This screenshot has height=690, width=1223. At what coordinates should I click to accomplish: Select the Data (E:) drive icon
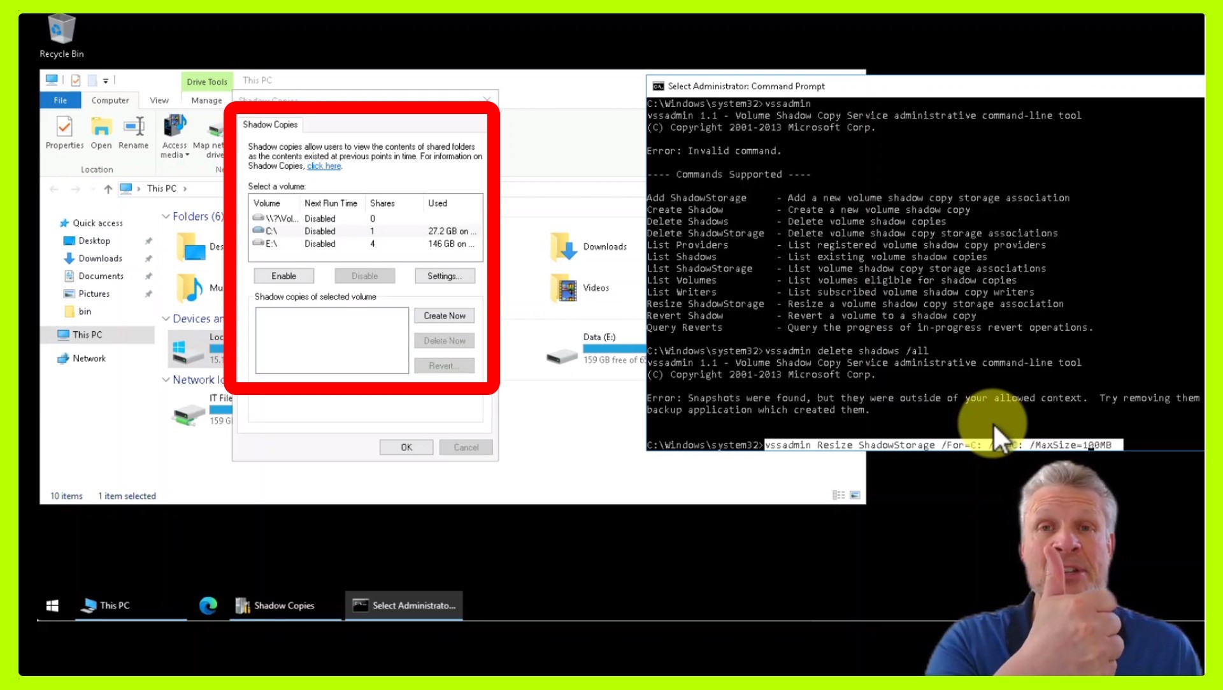click(561, 354)
